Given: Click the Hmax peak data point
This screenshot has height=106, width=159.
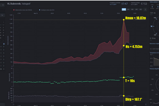Looking at the screenshot, I should (124, 20).
